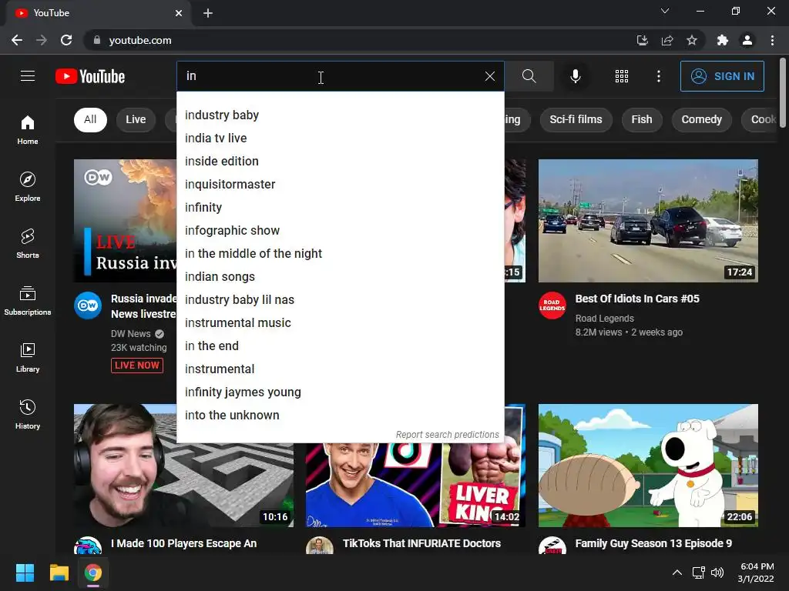
Task: Open File Explorer from taskbar
Action: pos(59,573)
